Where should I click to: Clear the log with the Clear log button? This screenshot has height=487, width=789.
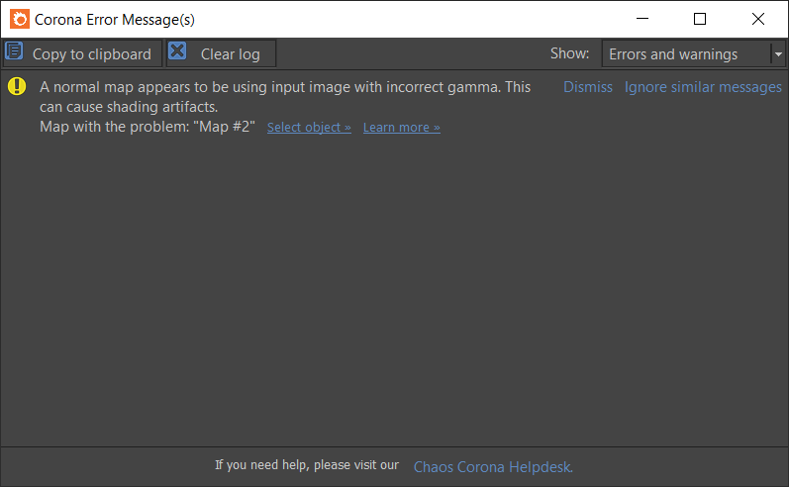coord(221,53)
